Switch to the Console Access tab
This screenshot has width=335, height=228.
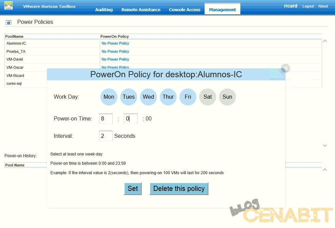pyautogui.click(x=185, y=10)
